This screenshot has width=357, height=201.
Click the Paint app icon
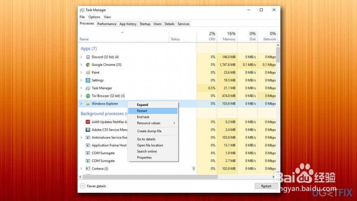(88, 73)
